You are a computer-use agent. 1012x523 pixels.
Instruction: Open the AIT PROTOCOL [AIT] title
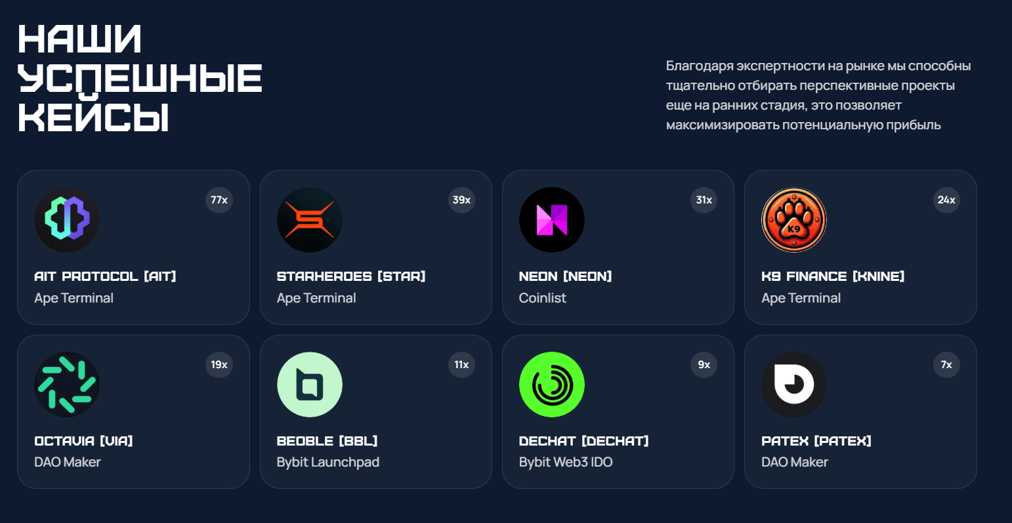[x=105, y=276]
